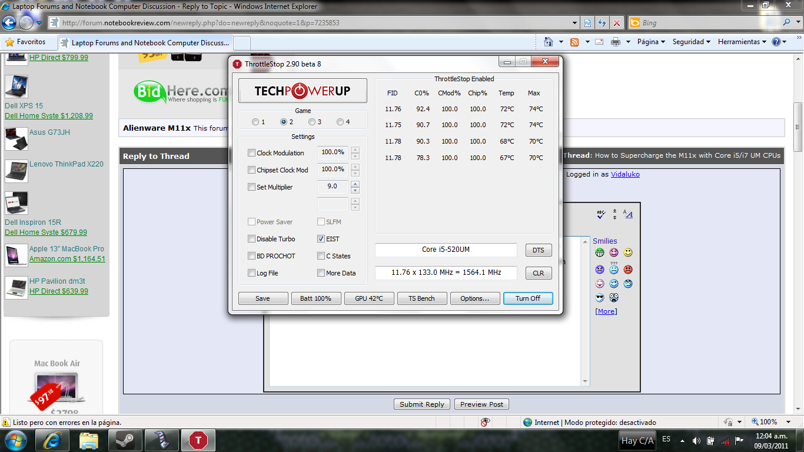This screenshot has height=452, width=804.
Task: Click the More smilies link
Action: coord(606,311)
